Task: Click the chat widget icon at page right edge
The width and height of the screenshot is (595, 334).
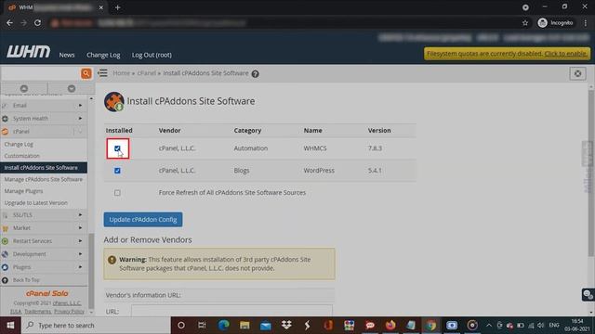Action: pos(588,295)
